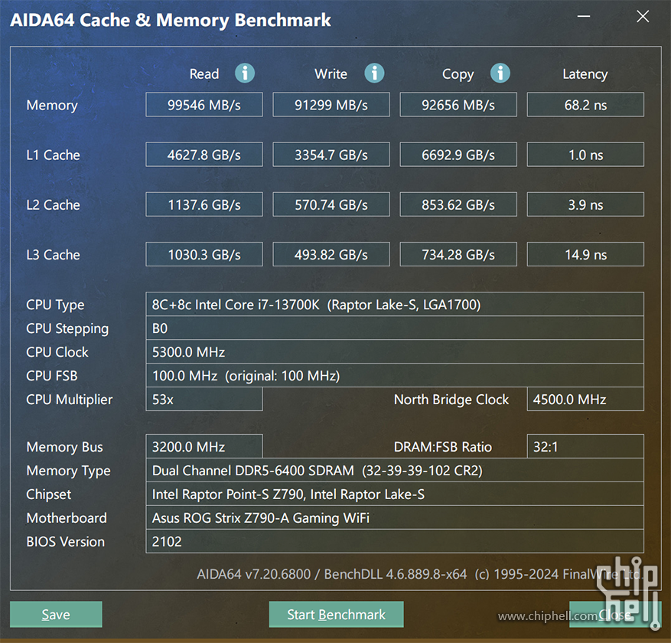Select Memory copy value 92656 MB/s

tap(458, 104)
